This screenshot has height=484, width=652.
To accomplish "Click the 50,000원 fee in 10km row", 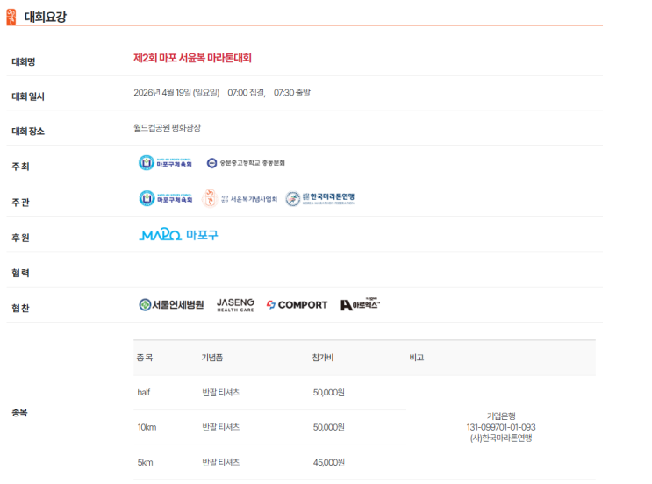I will point(329,428).
